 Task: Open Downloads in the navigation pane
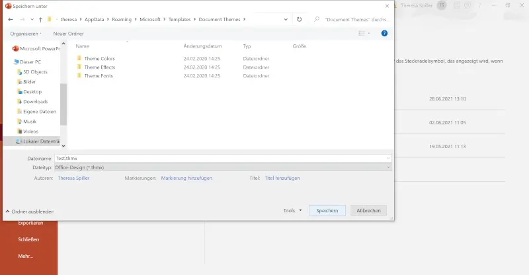[36, 102]
